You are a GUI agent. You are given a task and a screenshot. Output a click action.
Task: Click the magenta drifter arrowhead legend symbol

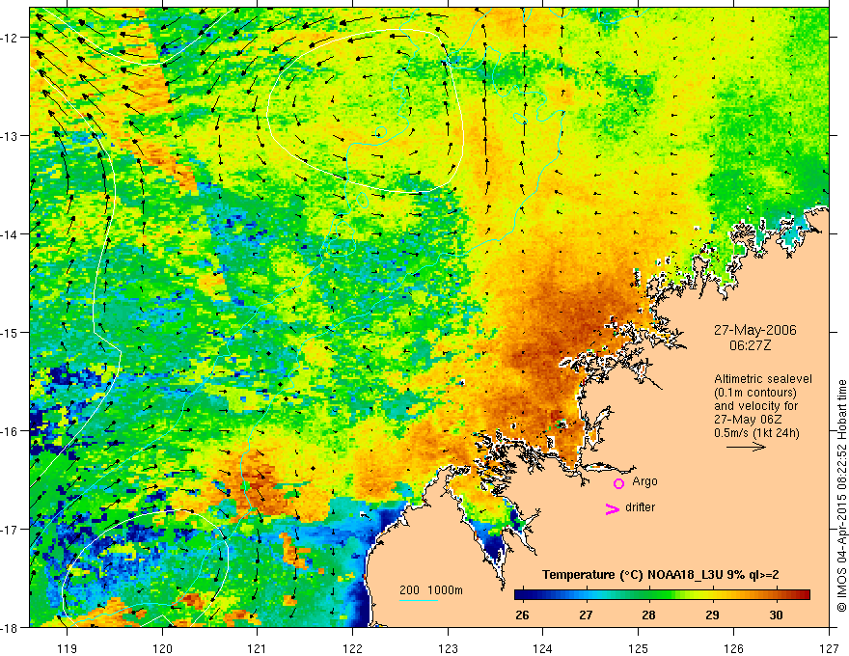(x=613, y=508)
